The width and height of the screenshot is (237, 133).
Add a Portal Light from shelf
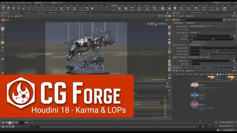click(x=188, y=9)
